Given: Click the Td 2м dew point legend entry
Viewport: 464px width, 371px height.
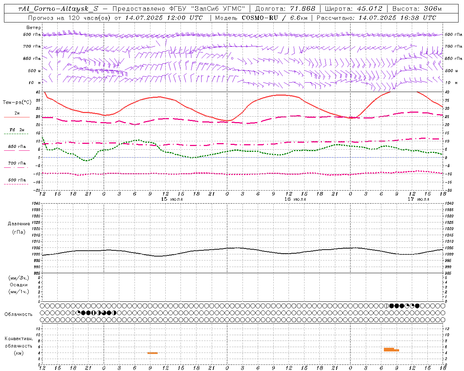Looking at the screenshot, I should (x=17, y=130).
